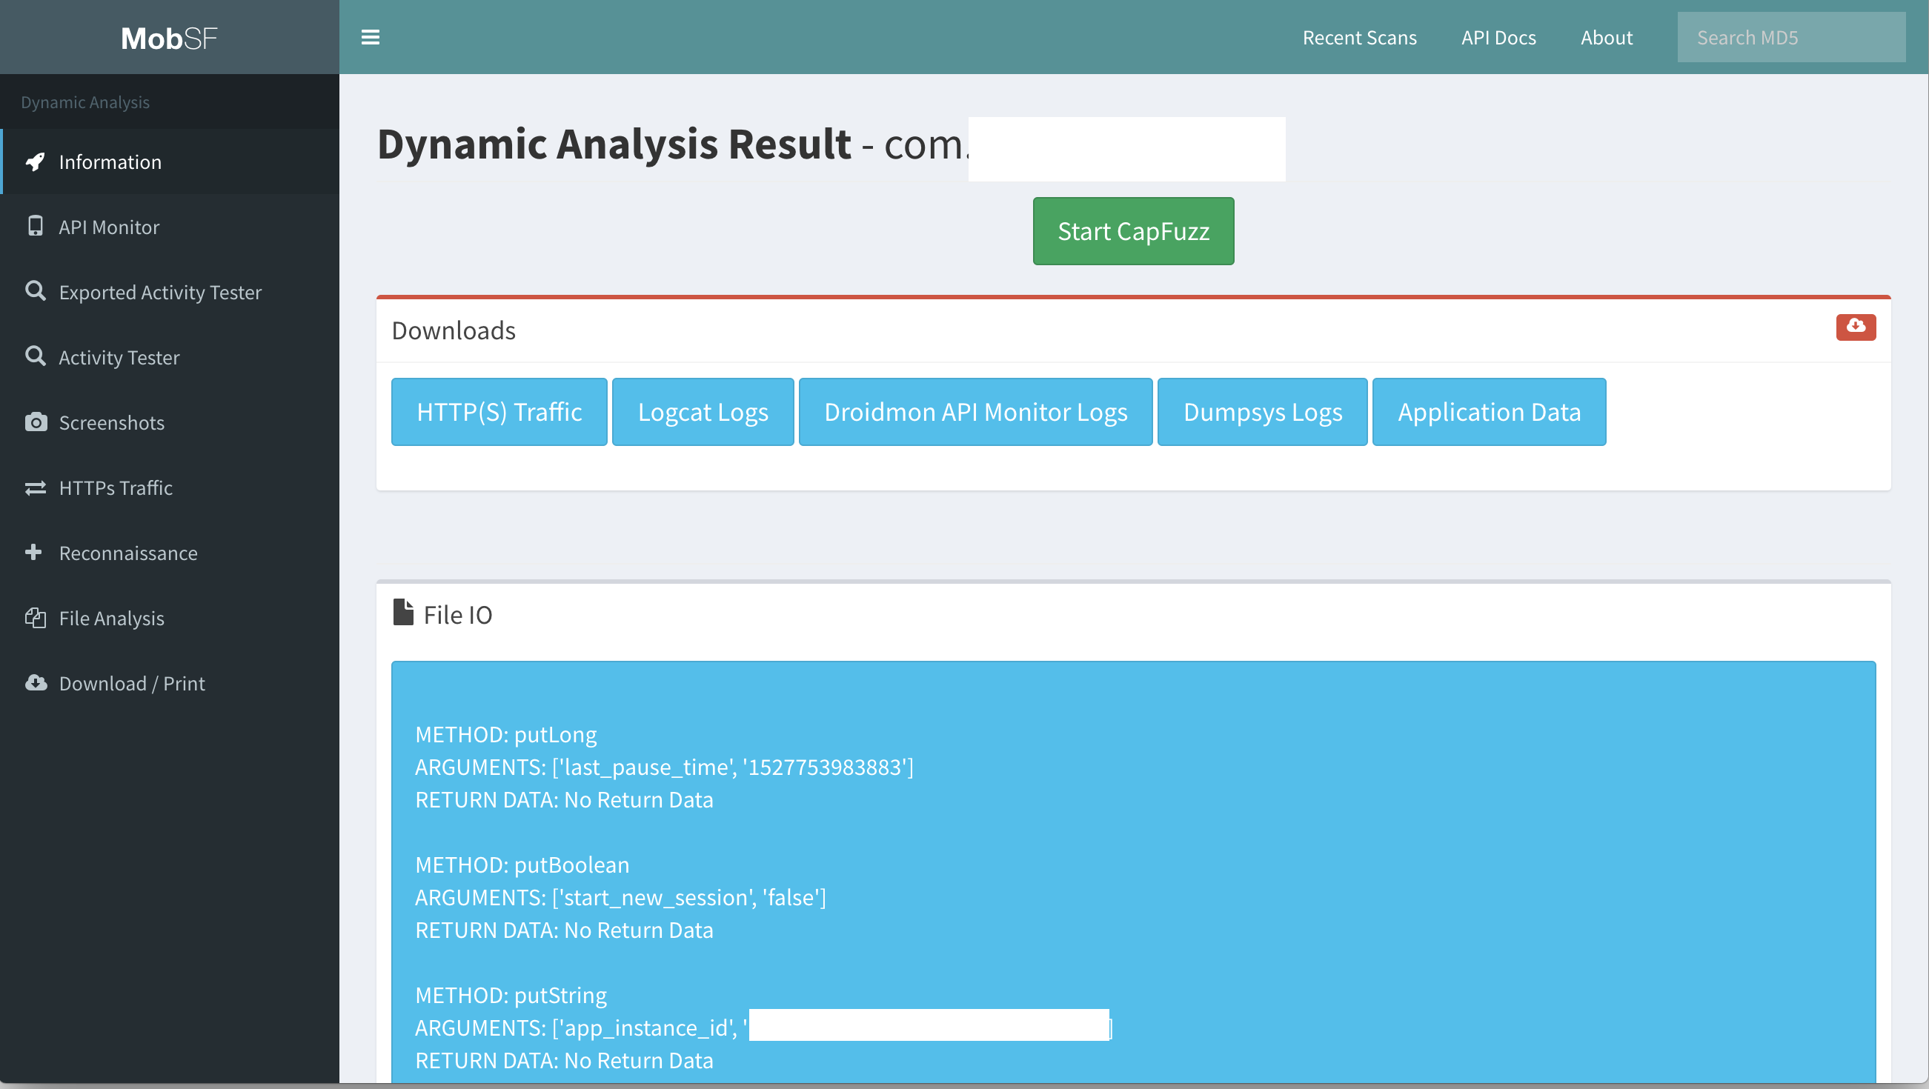The width and height of the screenshot is (1929, 1089).
Task: Click the Downloads panel title
Action: point(454,330)
